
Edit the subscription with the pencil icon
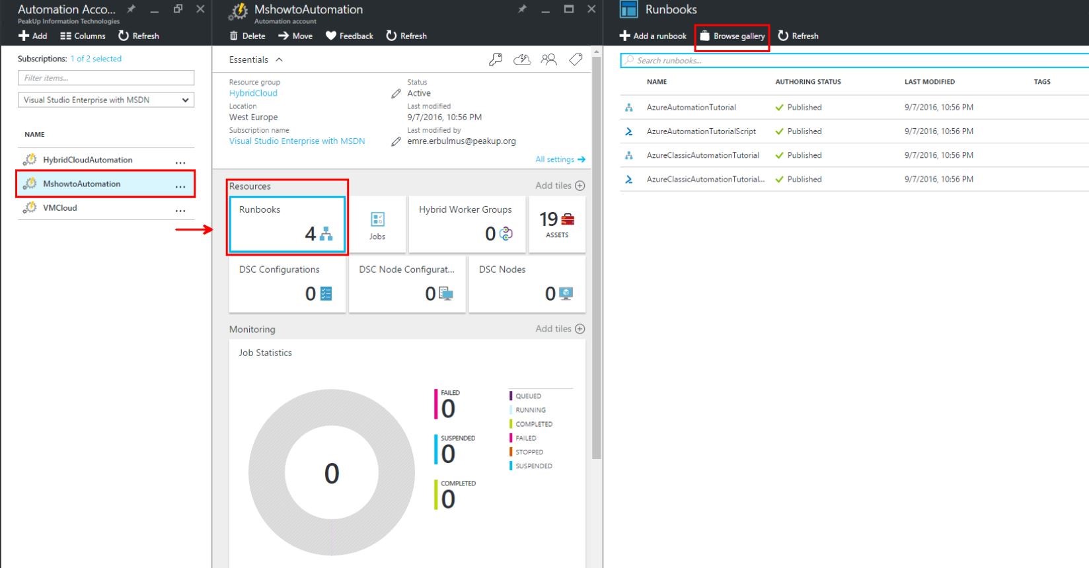point(396,141)
